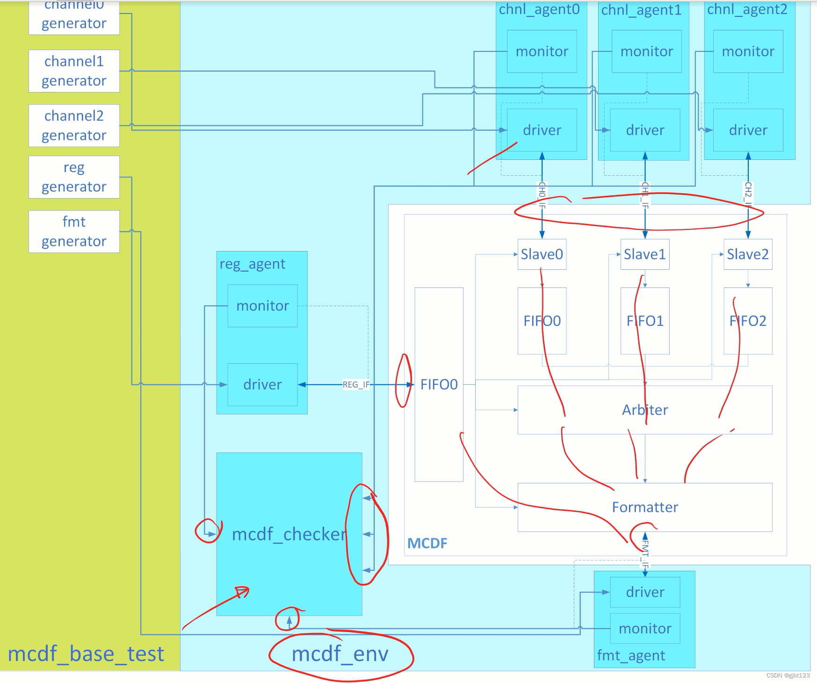Select the channel1 generator box
817x683 pixels.
[74, 71]
